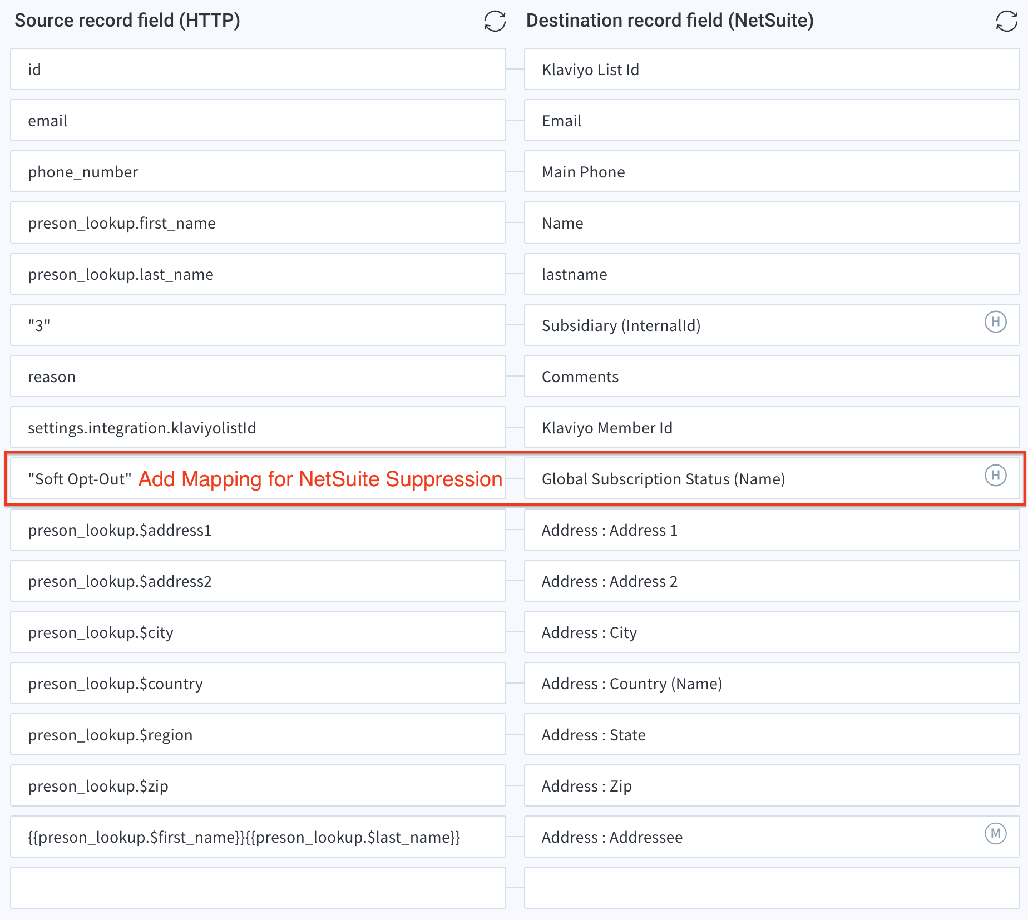The width and height of the screenshot is (1028, 920).
Task: Edit the 'preson_lookup.$address1' source field
Action: click(x=258, y=530)
